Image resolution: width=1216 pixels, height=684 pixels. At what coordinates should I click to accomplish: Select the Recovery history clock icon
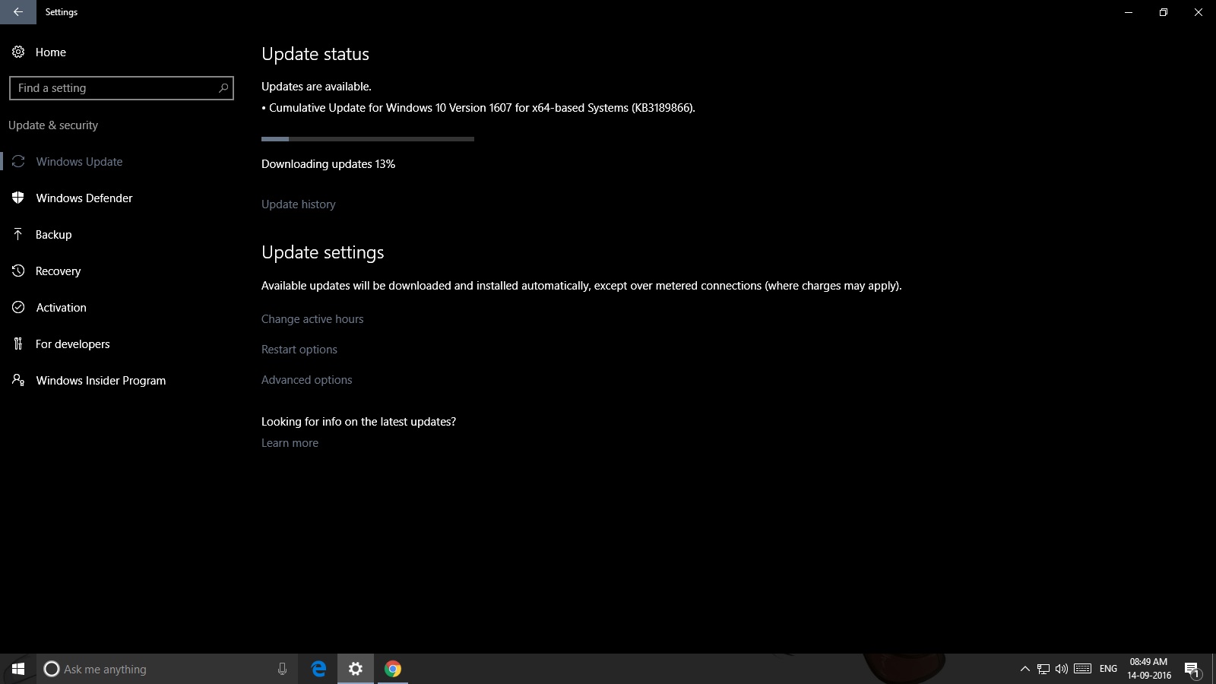[x=18, y=271]
